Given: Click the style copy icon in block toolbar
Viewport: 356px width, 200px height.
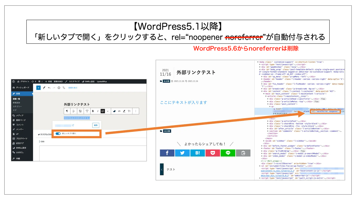Looking at the screenshot, I should point(80,111).
